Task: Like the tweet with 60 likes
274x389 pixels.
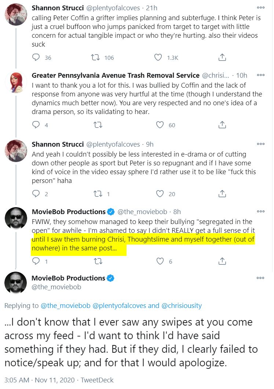Action: [160, 125]
